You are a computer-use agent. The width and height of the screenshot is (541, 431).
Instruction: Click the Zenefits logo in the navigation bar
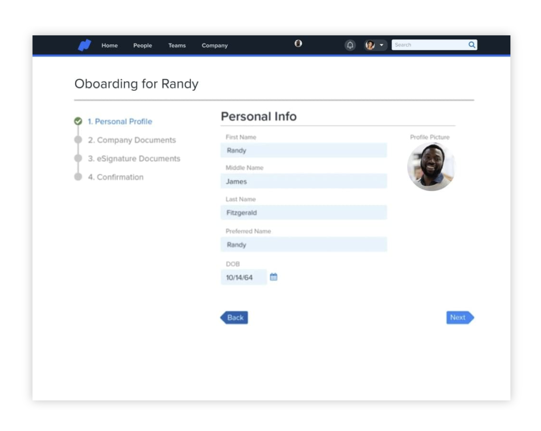(85, 45)
